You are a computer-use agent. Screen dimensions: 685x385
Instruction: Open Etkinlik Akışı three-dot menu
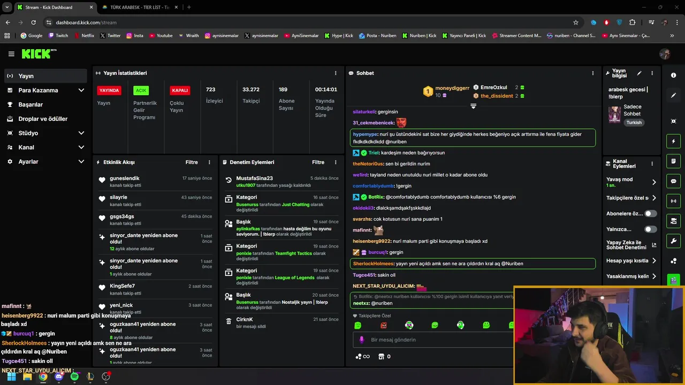tap(209, 162)
